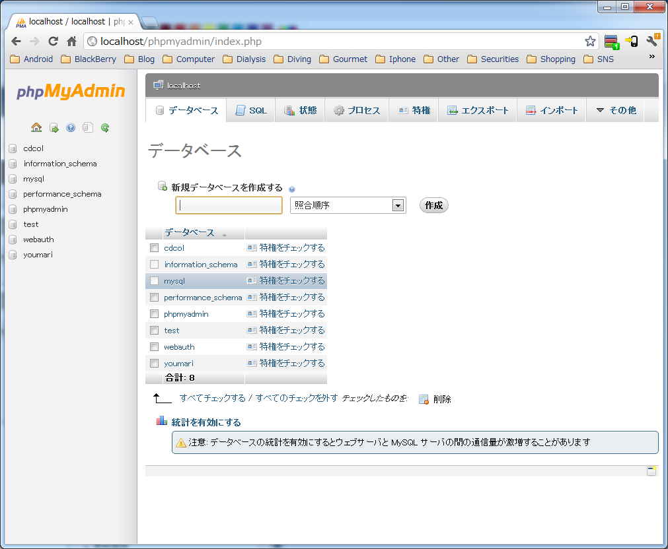Check the mysql database checkbox
Viewport: 668px width, 549px height.
pyautogui.click(x=154, y=281)
